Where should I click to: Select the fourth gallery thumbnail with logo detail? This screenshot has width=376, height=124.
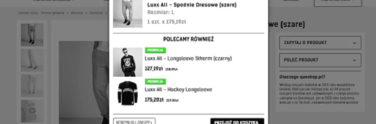32,111
